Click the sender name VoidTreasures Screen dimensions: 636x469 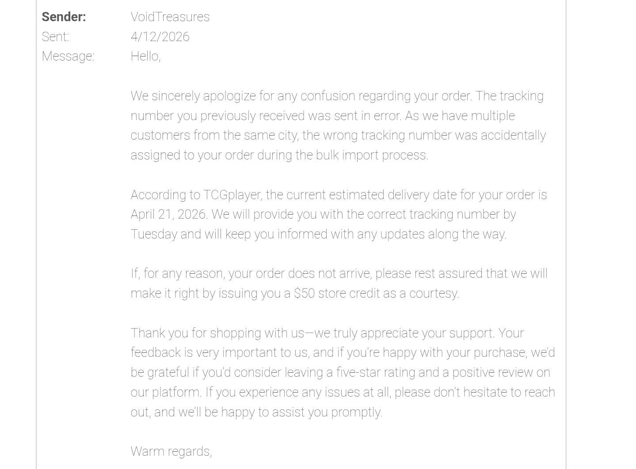[170, 17]
